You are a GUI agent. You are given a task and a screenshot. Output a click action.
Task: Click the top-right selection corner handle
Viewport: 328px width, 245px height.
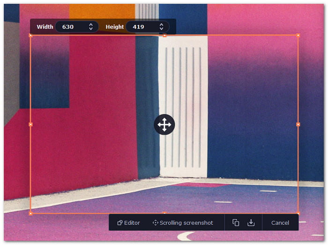point(298,36)
